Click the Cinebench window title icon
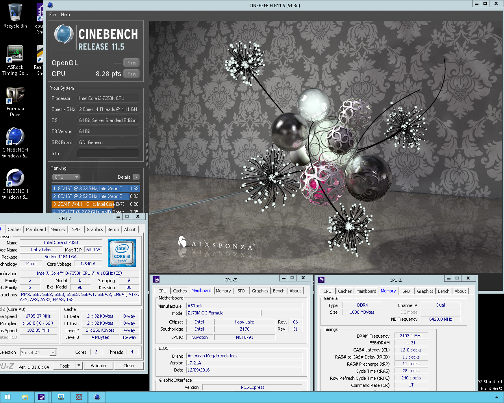This screenshot has width=504, height=403. coord(50,5)
